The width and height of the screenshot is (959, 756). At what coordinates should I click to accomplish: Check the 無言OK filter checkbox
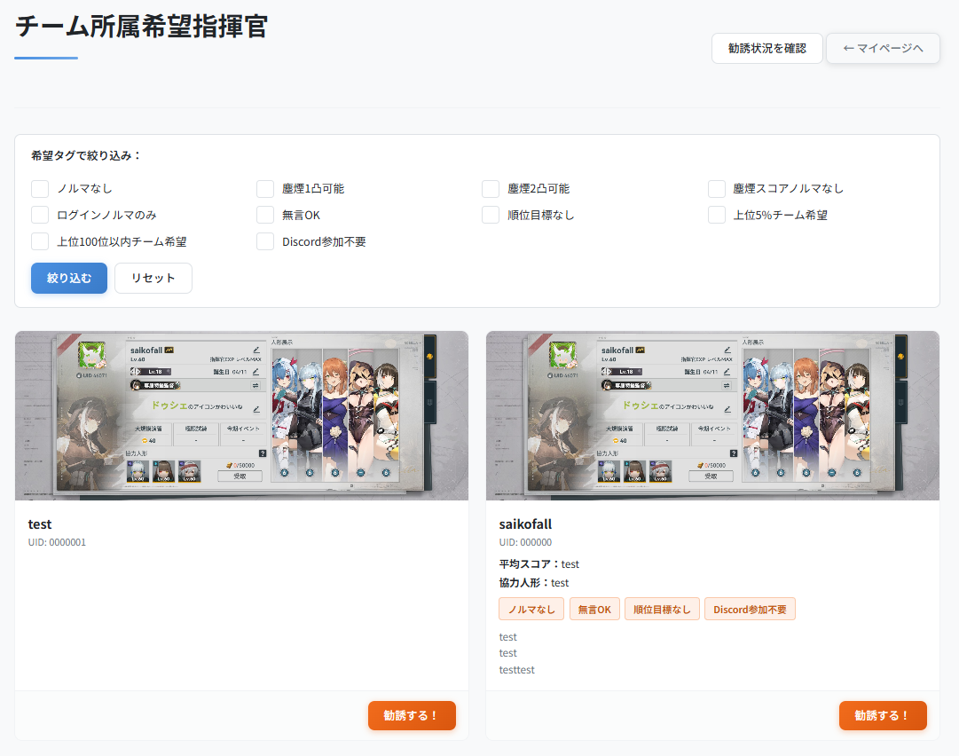(265, 215)
